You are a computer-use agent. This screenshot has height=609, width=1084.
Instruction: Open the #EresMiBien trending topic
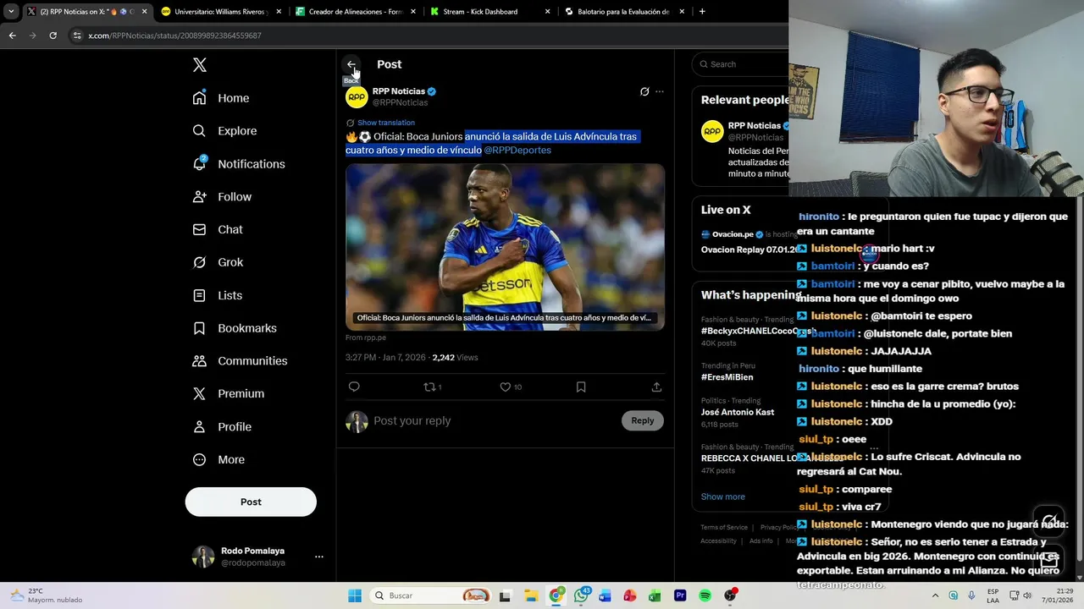point(727,377)
